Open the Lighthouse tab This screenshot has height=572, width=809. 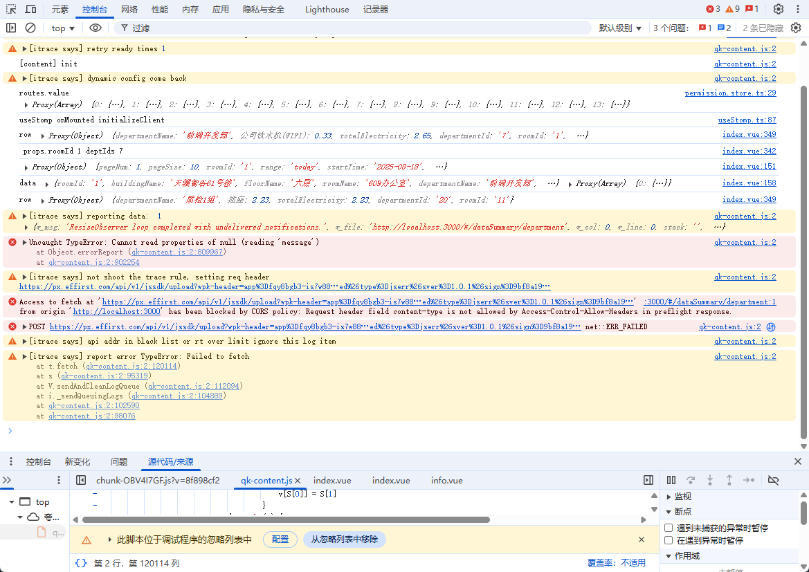pyautogui.click(x=327, y=9)
